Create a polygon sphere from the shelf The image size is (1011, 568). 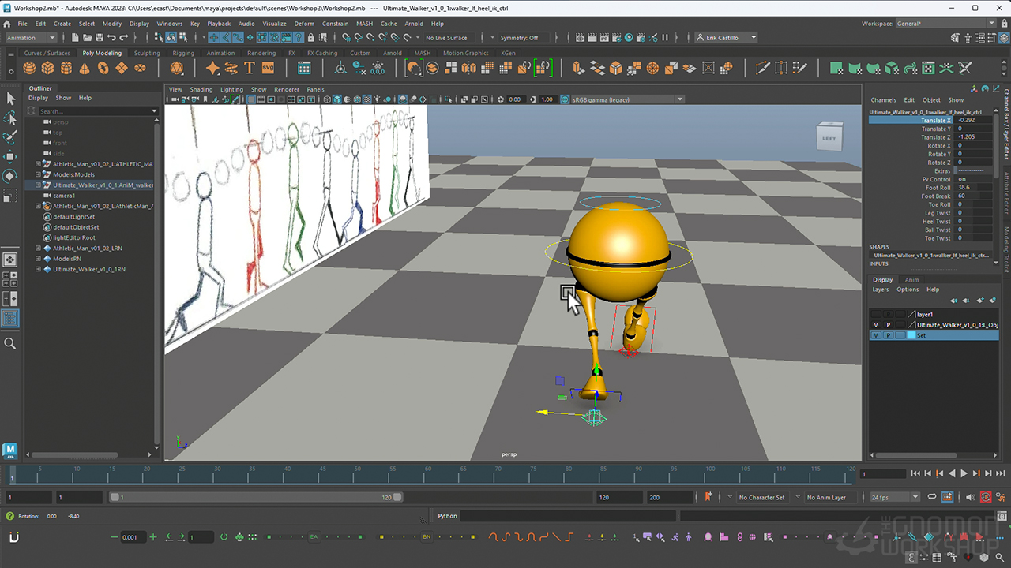click(x=28, y=68)
